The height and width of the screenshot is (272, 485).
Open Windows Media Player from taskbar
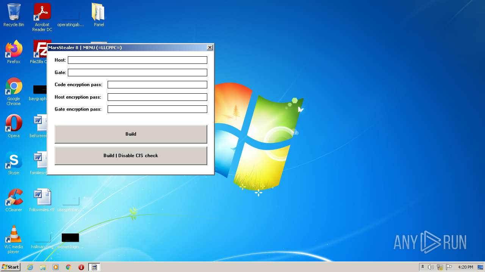point(56,267)
